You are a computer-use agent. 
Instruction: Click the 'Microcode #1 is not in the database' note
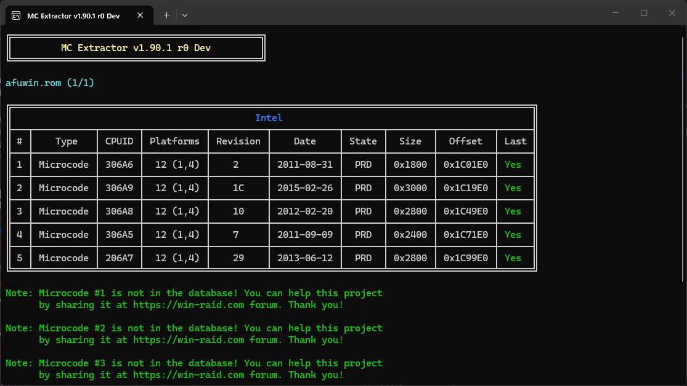pyautogui.click(x=194, y=299)
